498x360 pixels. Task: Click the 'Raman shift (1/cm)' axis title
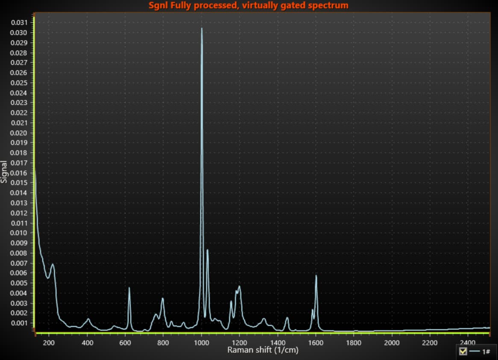pos(263,350)
